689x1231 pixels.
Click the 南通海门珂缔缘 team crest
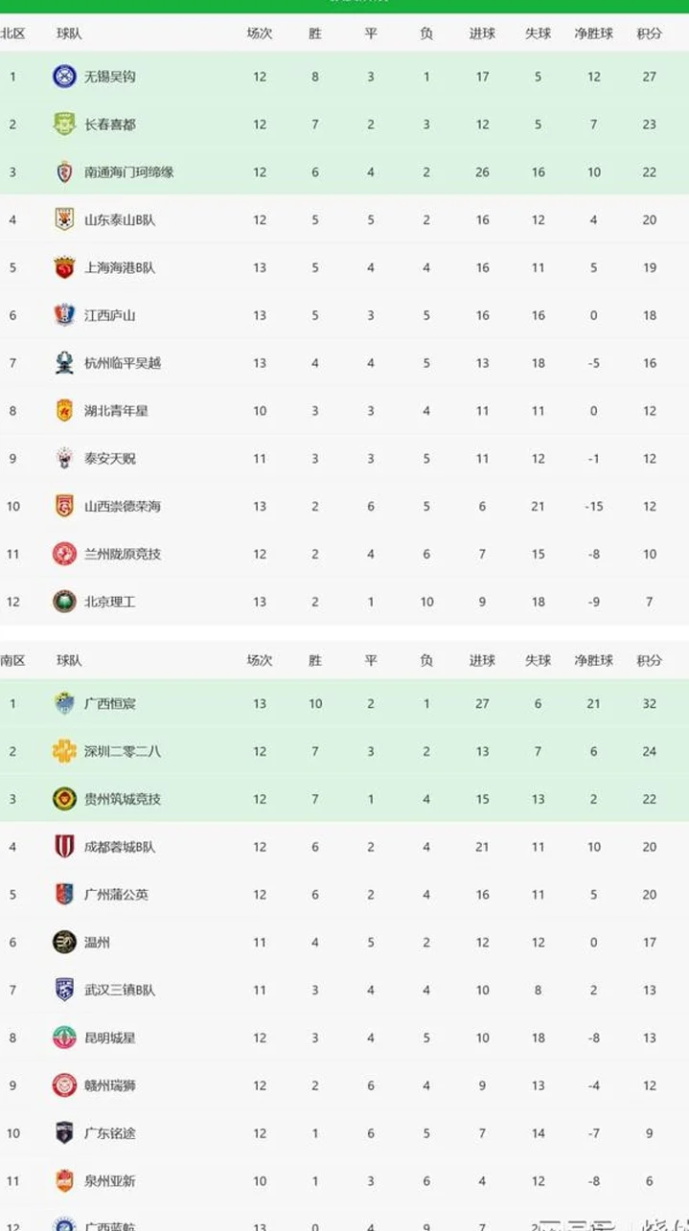coord(64,172)
